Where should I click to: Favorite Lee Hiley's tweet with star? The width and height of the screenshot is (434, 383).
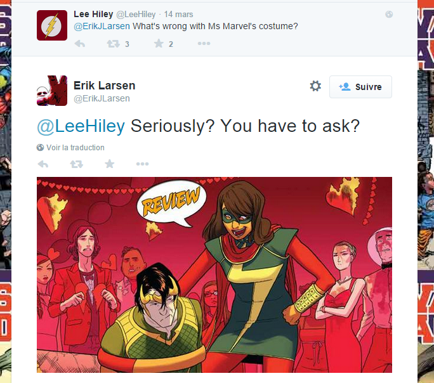click(x=159, y=43)
